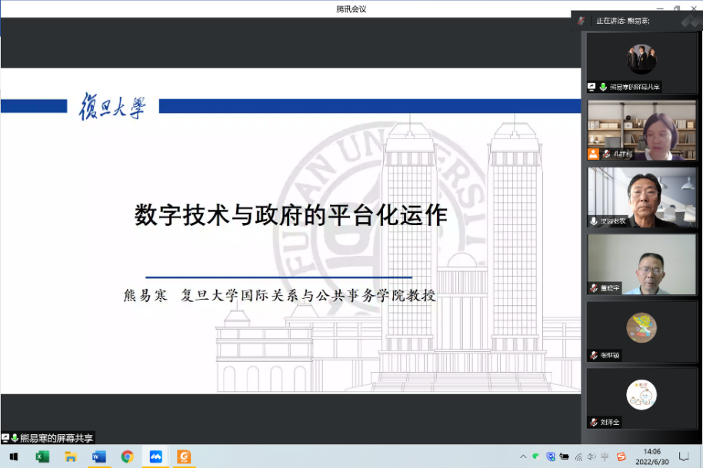
Task: Select the 刘泽全 participant tile
Action: pyautogui.click(x=641, y=399)
